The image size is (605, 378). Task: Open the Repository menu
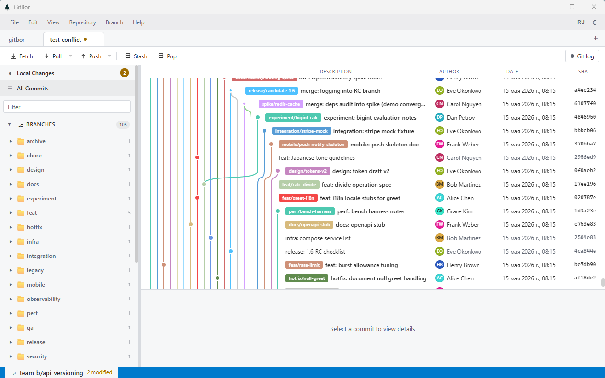82,22
